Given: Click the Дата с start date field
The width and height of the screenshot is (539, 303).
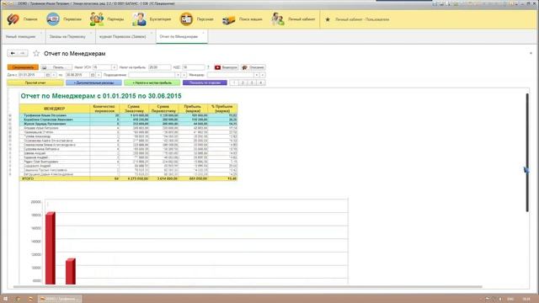Looking at the screenshot, I should click(x=32, y=75).
